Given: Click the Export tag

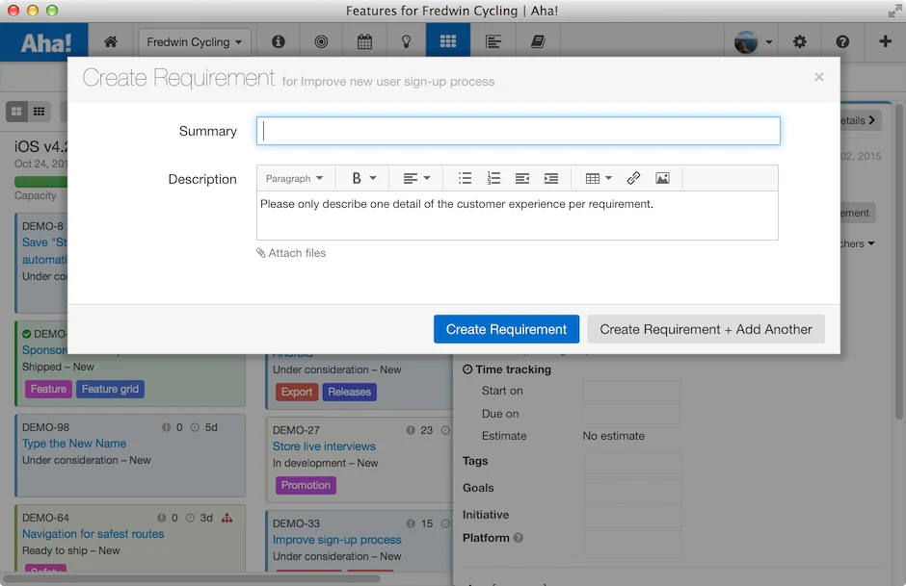Looking at the screenshot, I should click(297, 392).
